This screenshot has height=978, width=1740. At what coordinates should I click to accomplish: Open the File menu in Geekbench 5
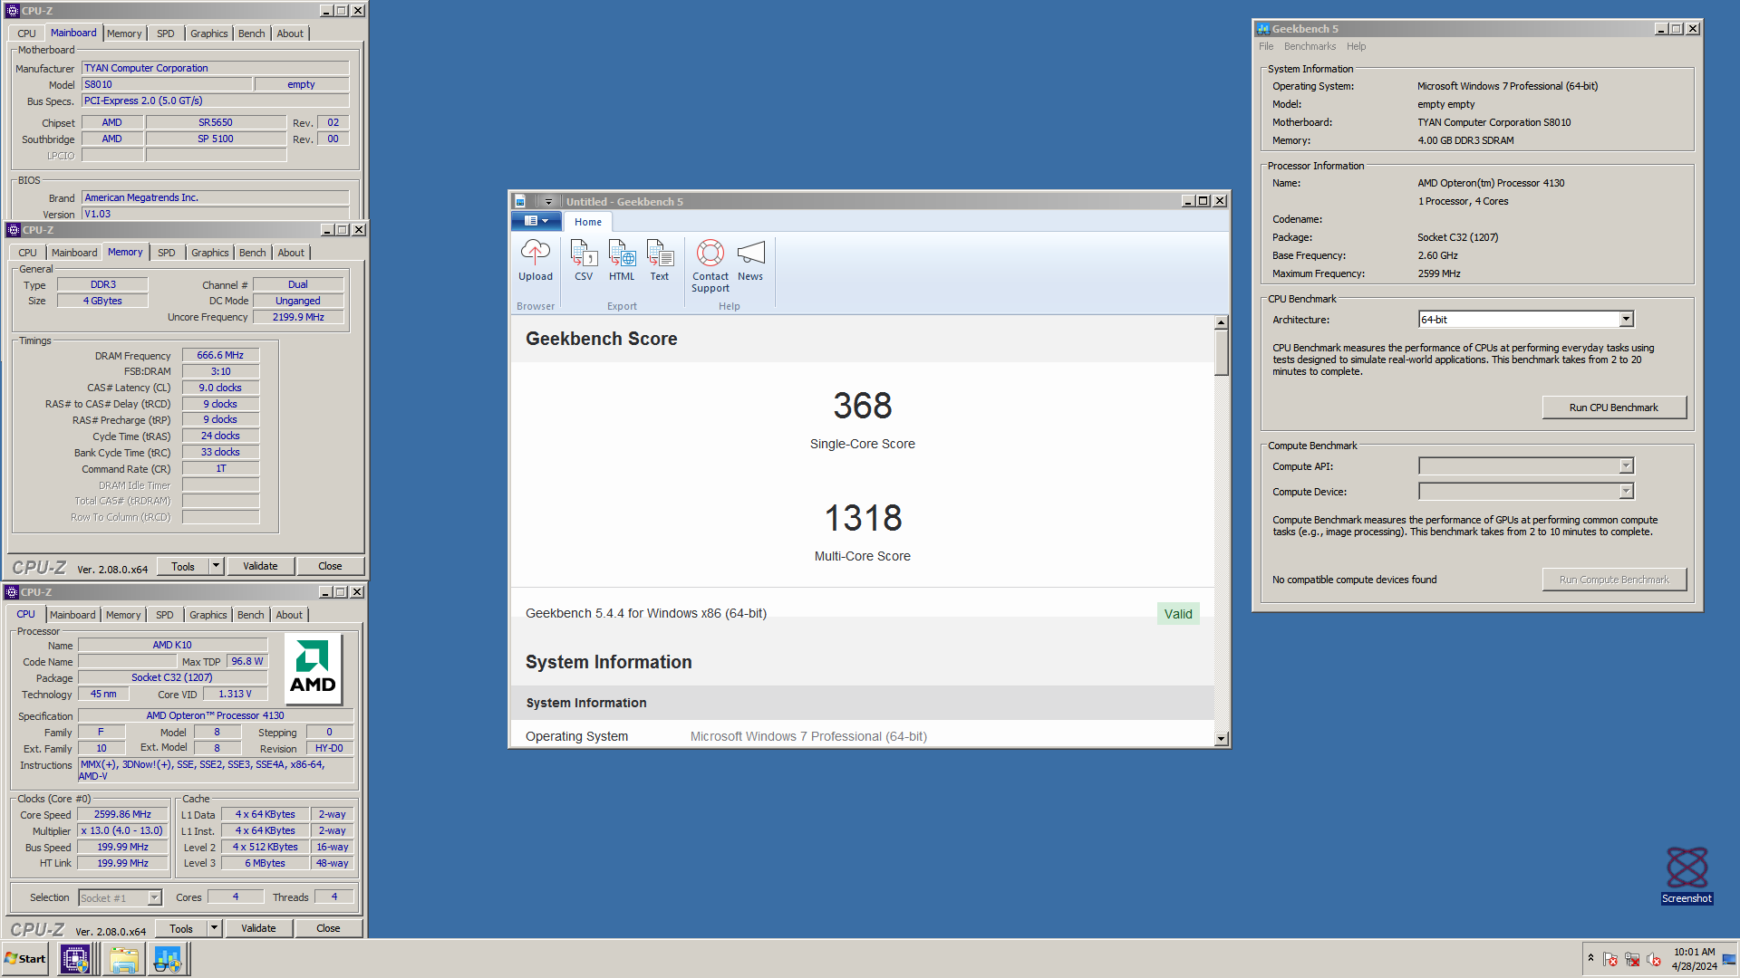[x=1266, y=46]
